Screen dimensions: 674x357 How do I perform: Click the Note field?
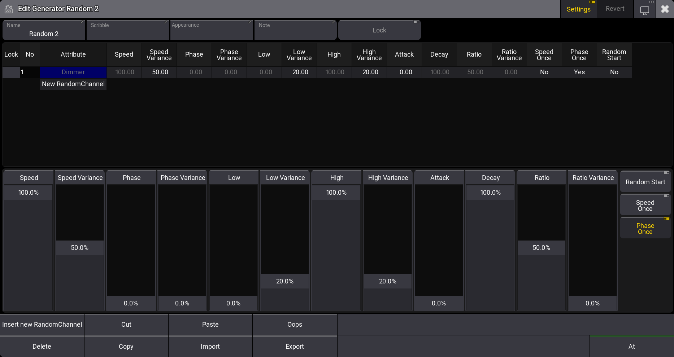click(x=296, y=30)
